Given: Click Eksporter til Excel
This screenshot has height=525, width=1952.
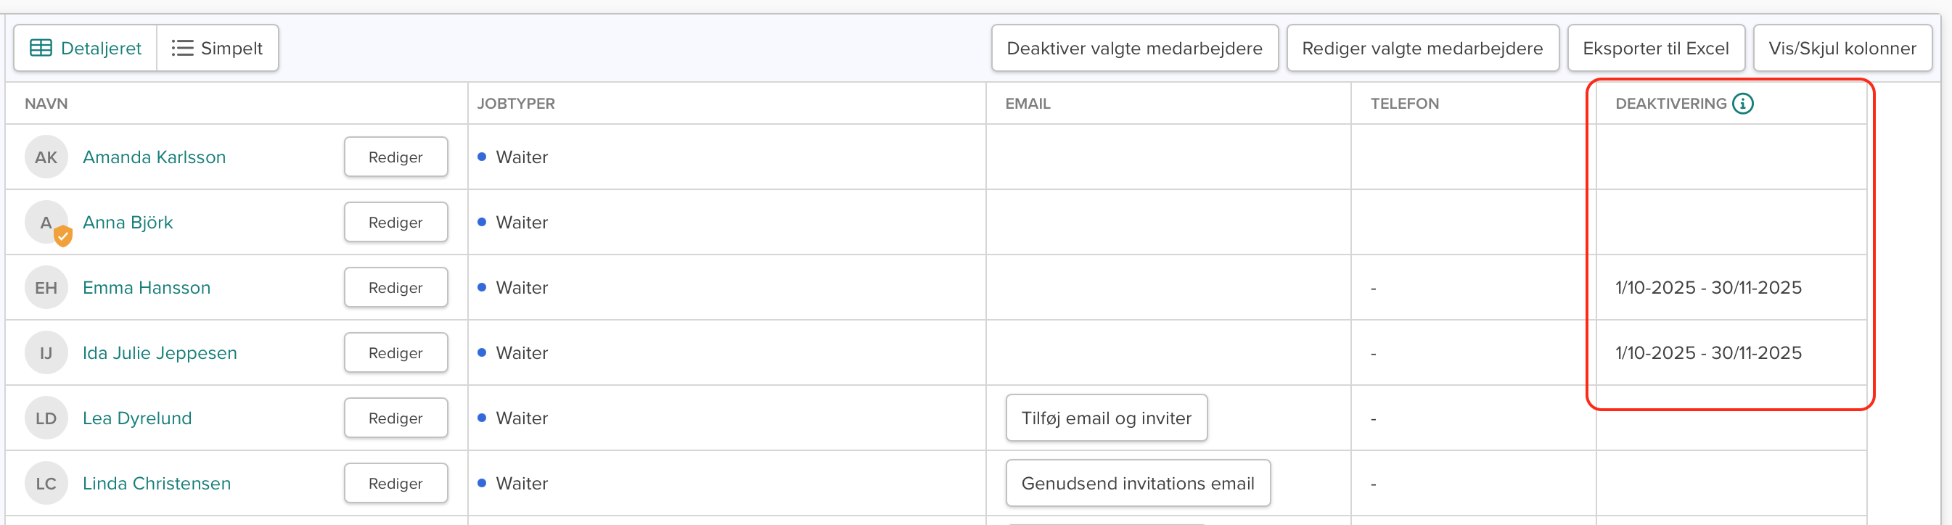Looking at the screenshot, I should pos(1655,49).
